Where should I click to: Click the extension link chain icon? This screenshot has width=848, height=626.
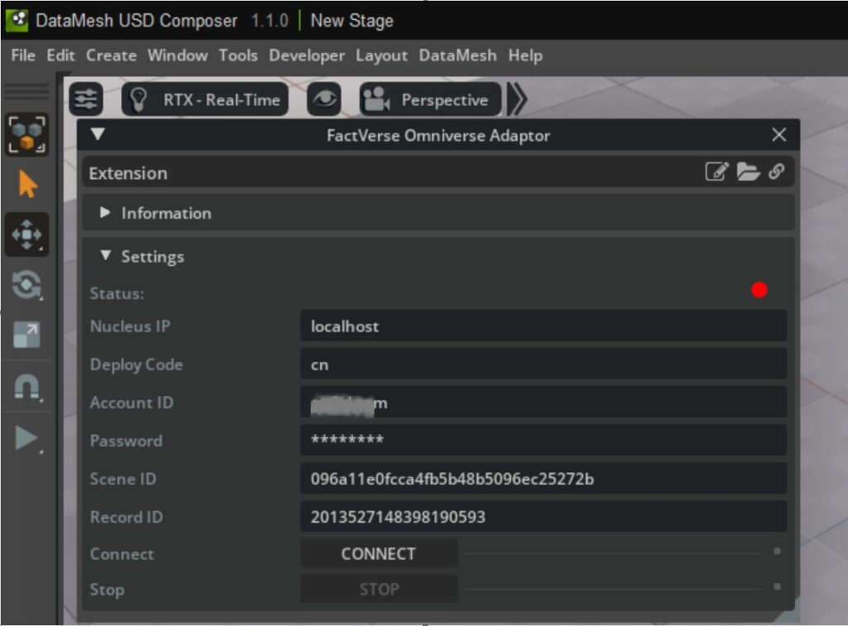pos(776,172)
